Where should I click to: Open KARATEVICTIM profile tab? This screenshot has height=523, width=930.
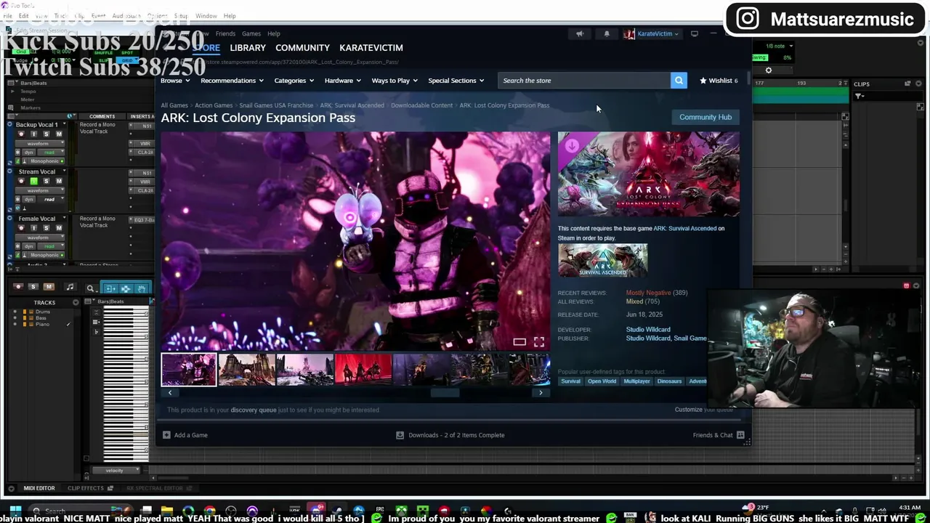371,48
